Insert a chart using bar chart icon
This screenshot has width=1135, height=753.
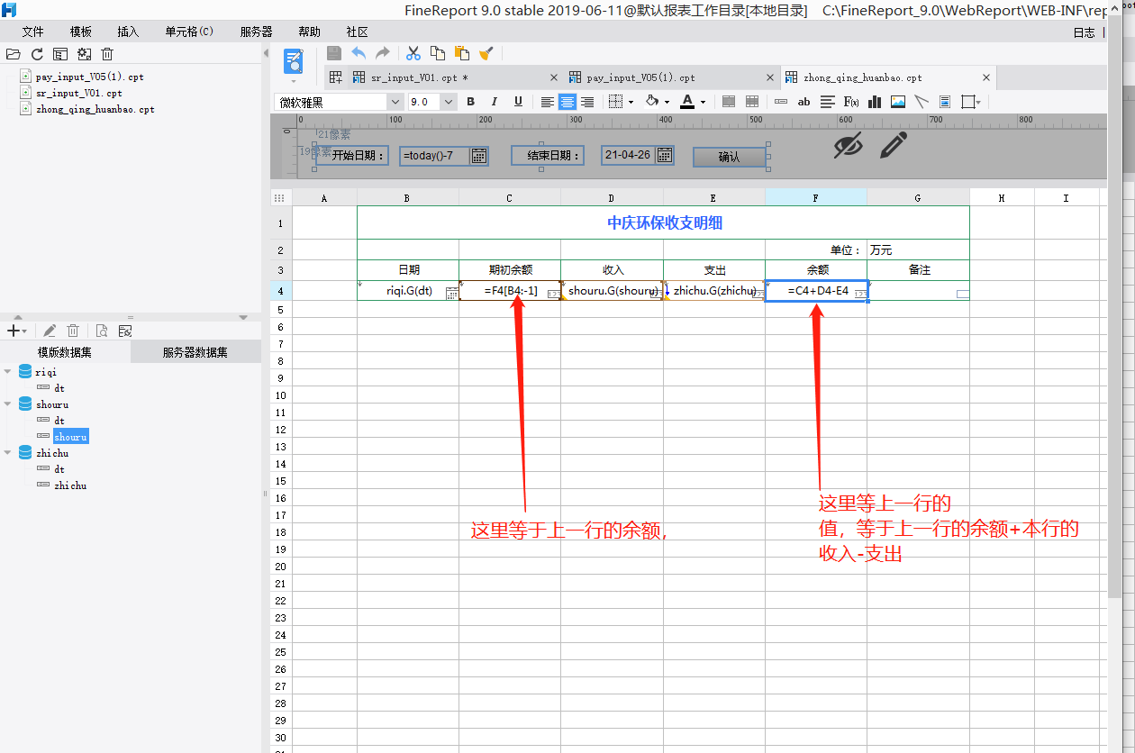click(x=874, y=102)
